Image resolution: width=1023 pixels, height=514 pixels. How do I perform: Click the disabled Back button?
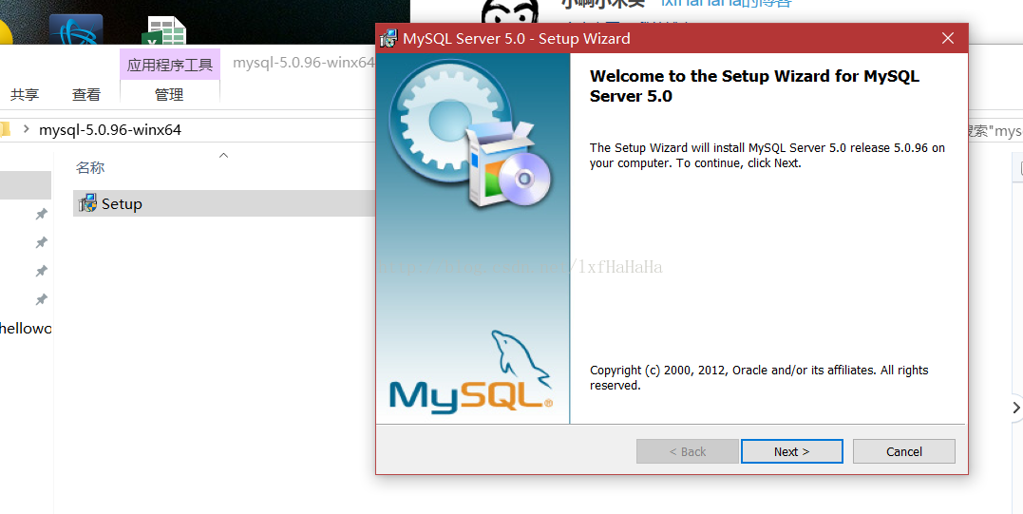click(687, 451)
